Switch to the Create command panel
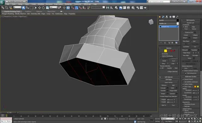 (x=160, y=17)
